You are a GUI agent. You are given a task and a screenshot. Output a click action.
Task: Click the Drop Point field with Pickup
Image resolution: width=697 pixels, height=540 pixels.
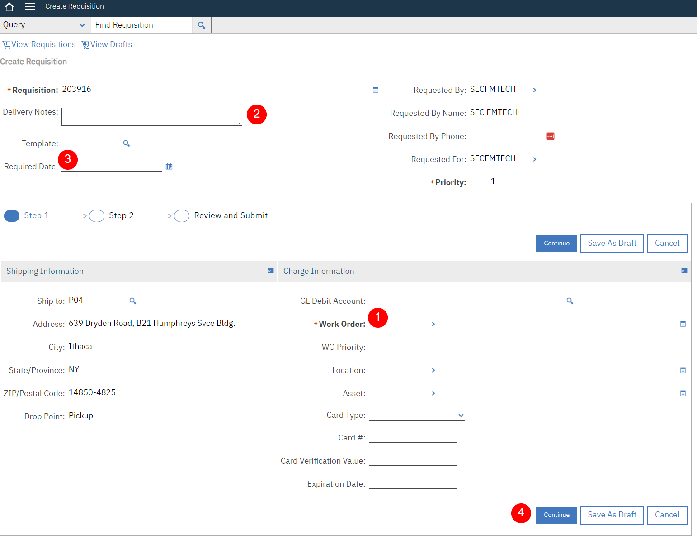(166, 416)
